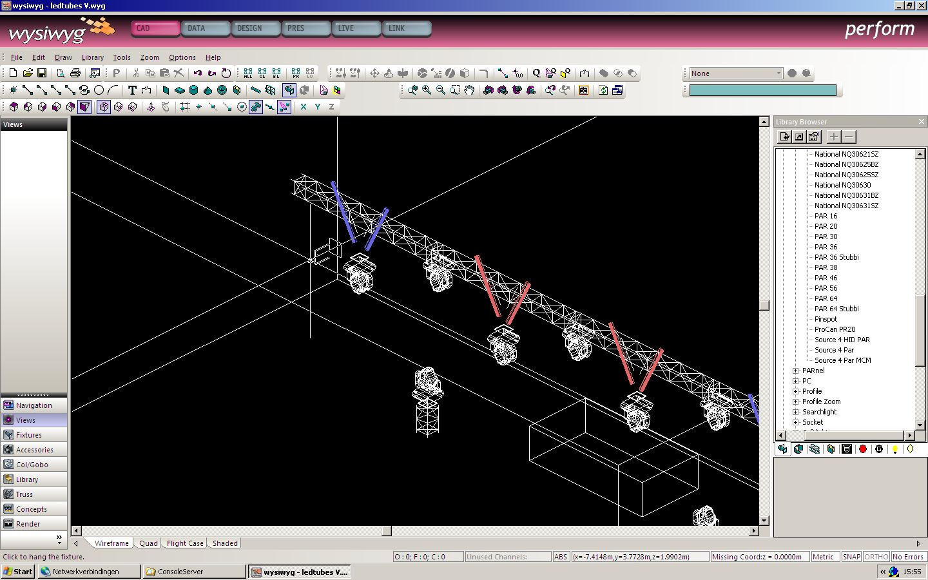Click the Zoom In magnifier icon

pyautogui.click(x=427, y=90)
